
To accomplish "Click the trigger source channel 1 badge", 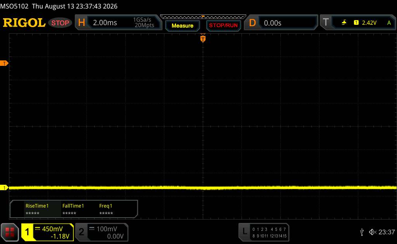I will click(x=356, y=22).
